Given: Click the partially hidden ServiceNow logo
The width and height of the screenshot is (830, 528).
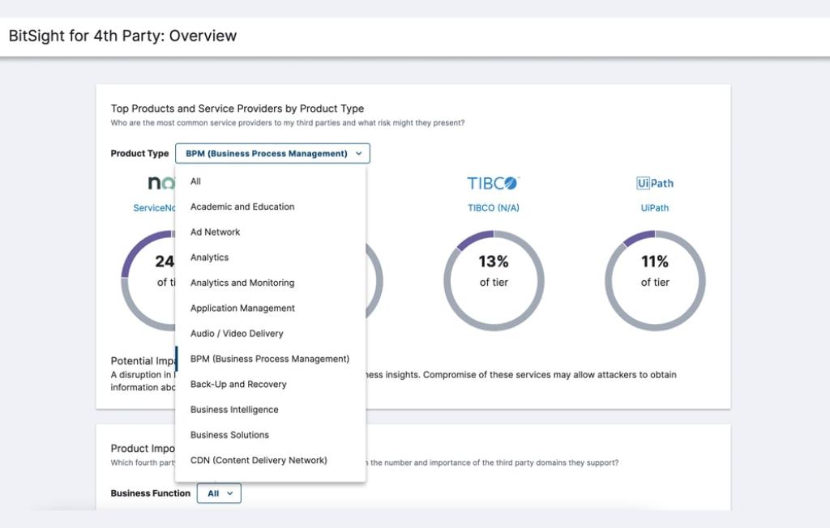Looking at the screenshot, I should coord(160,183).
